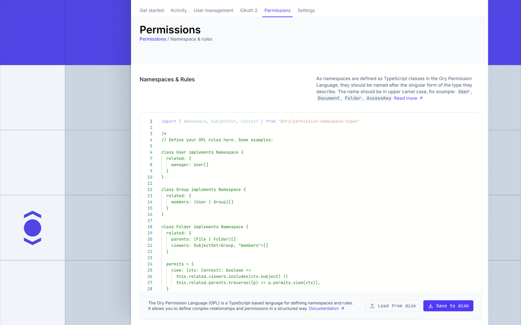Viewport: 521px width, 325px height.
Task: Click the 'this.related.parents.traverse' code line
Action: point(248,283)
